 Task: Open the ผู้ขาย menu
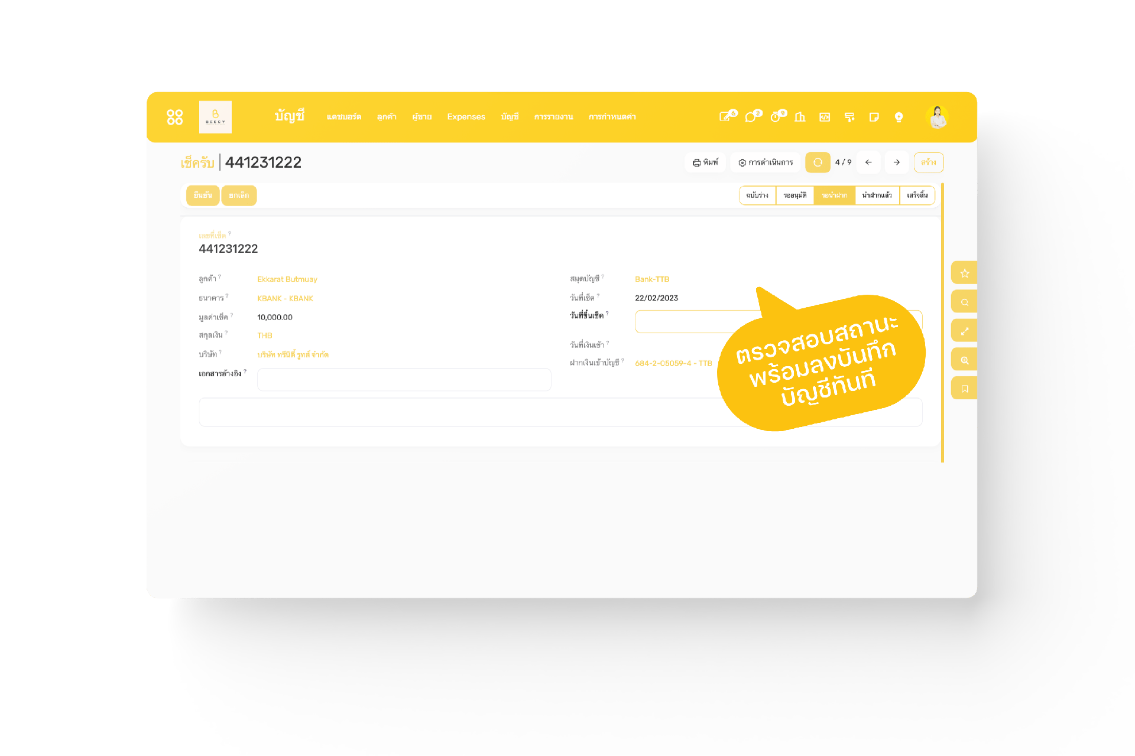(x=422, y=117)
